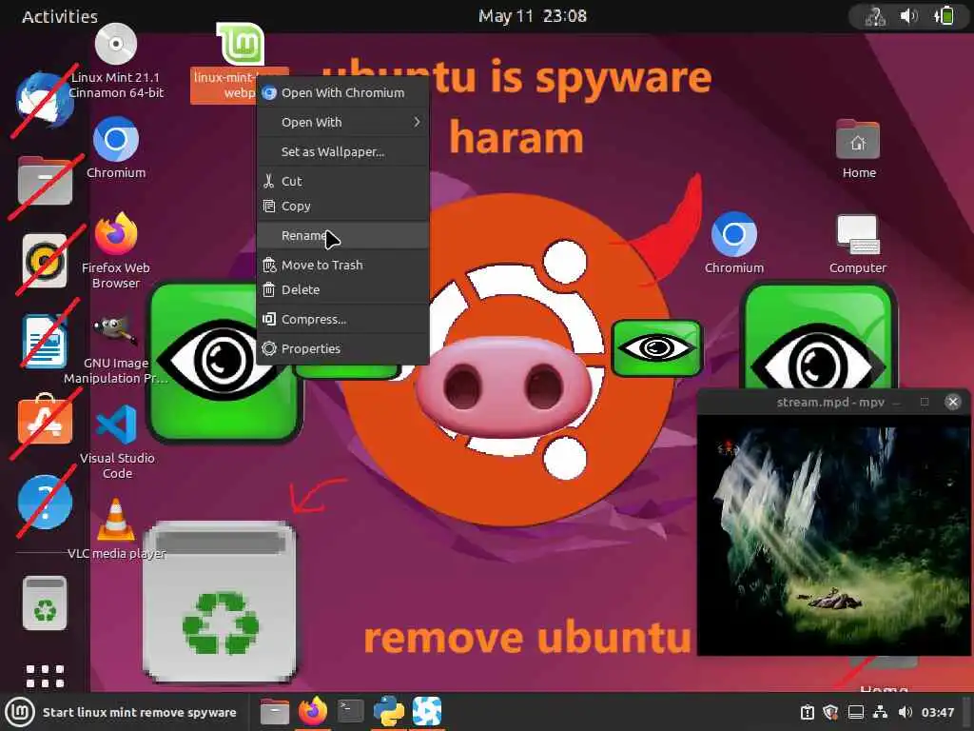
Task: Select Copy from the context menu
Action: click(342, 206)
